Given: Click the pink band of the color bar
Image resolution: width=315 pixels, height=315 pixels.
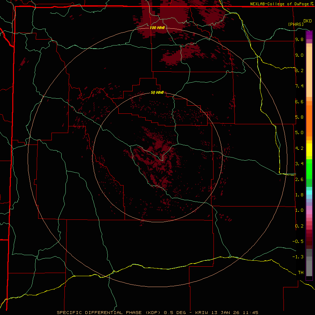Looking at the screenshot, I should click(309, 212).
